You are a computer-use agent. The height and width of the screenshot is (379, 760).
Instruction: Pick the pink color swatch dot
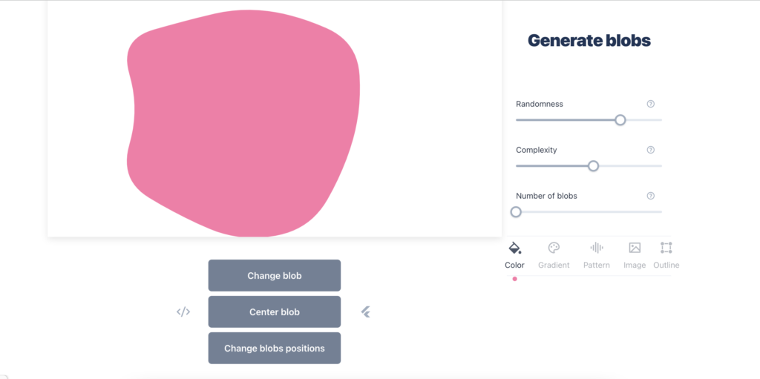click(515, 279)
